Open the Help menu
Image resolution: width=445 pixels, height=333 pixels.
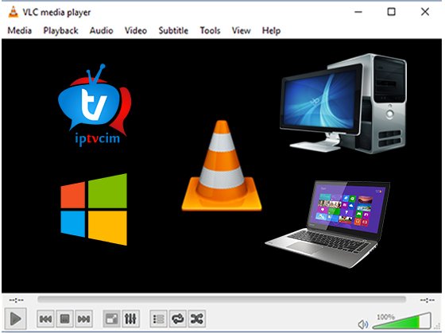pos(271,30)
